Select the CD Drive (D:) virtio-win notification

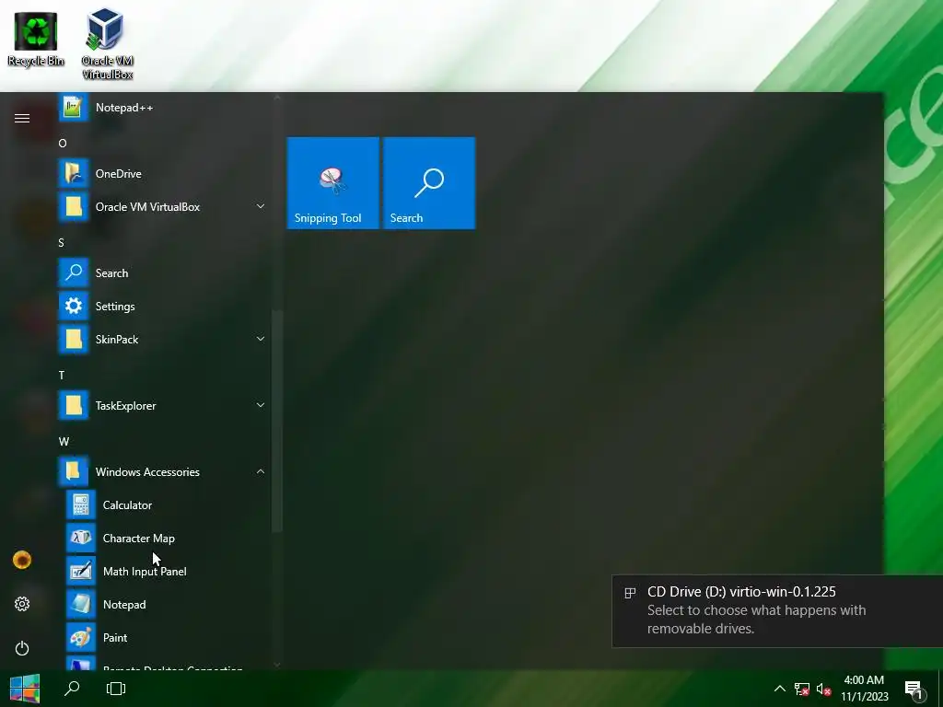pos(777,611)
